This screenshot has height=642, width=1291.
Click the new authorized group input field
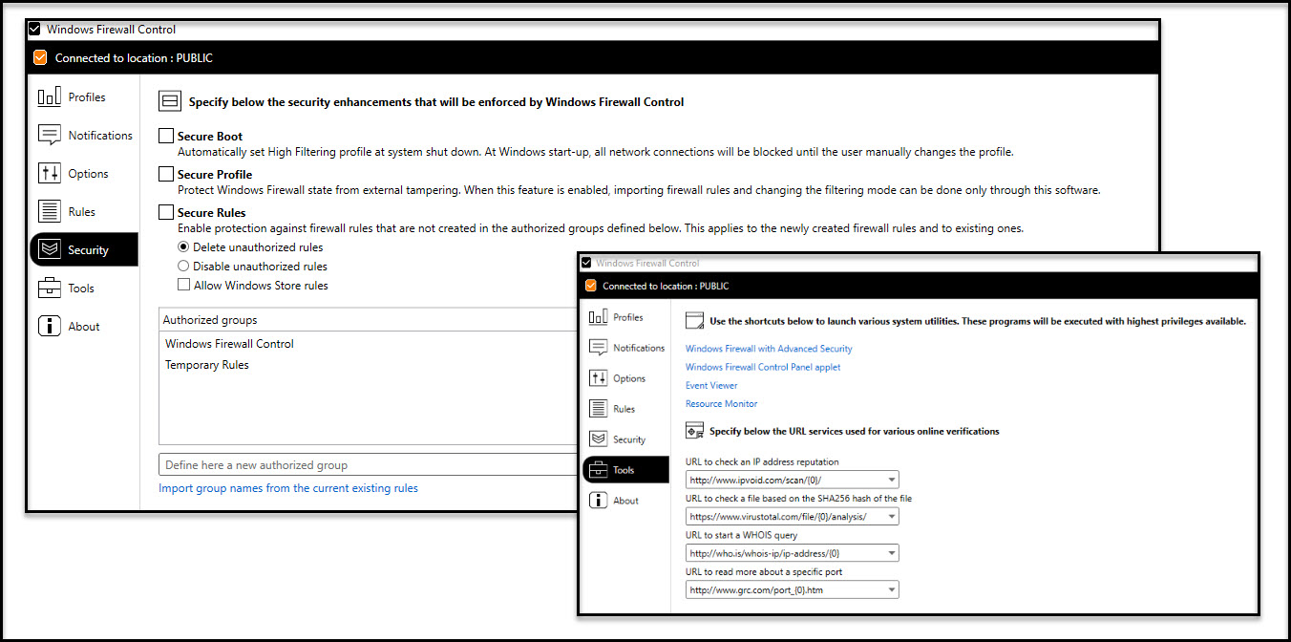pyautogui.click(x=368, y=465)
